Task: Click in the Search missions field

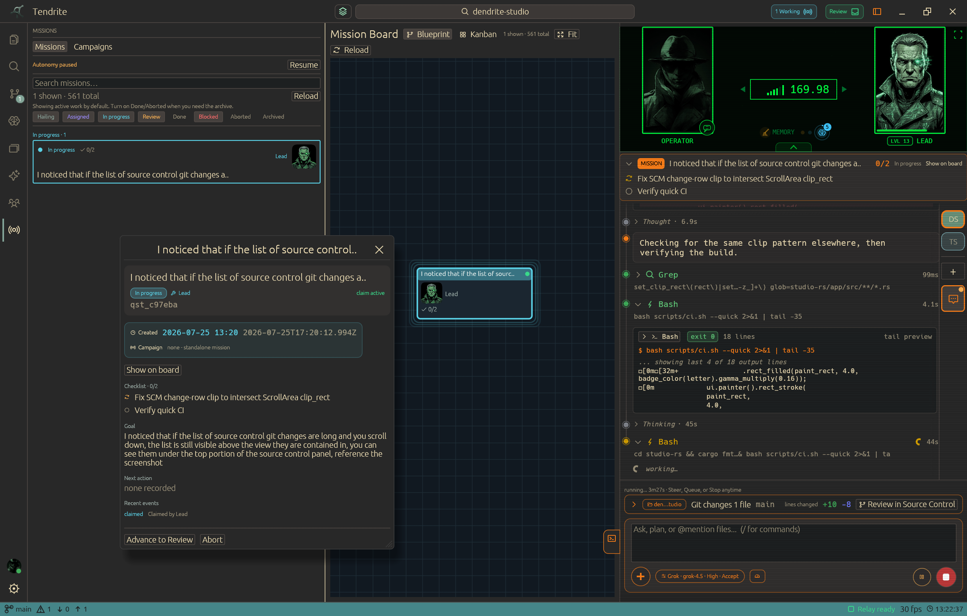Action: [x=176, y=83]
